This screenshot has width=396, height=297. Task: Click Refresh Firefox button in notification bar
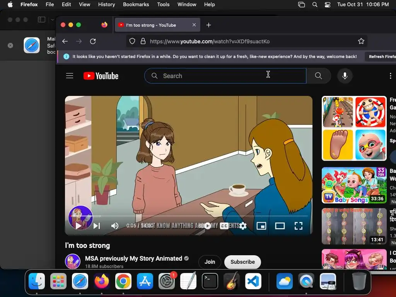pos(381,56)
